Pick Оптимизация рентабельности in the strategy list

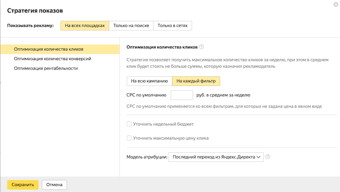tap(46, 68)
